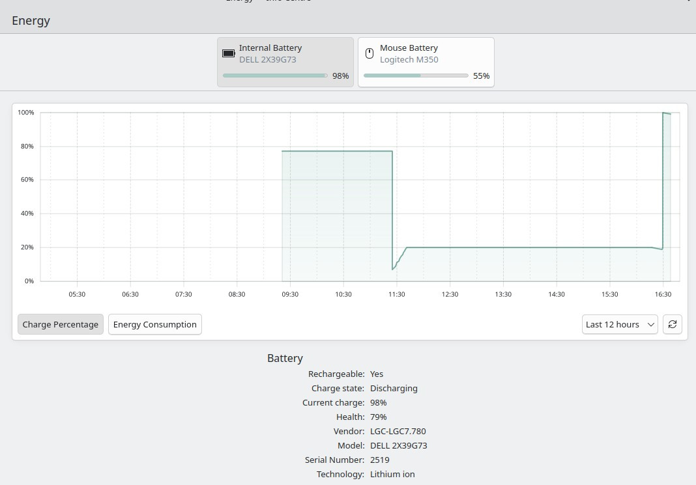The height and width of the screenshot is (485, 696).
Task: Switch graph to Energy Consumption
Action: pos(154,324)
